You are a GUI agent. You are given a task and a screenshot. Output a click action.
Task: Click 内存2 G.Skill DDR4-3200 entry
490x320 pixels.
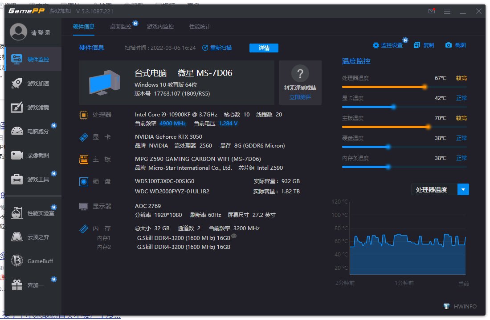click(184, 247)
